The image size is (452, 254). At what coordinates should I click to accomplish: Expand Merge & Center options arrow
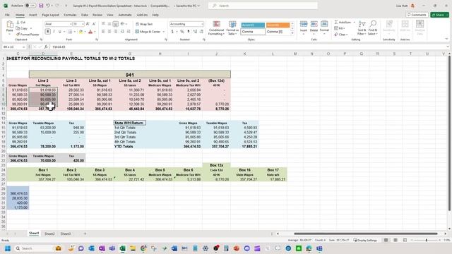163,32
